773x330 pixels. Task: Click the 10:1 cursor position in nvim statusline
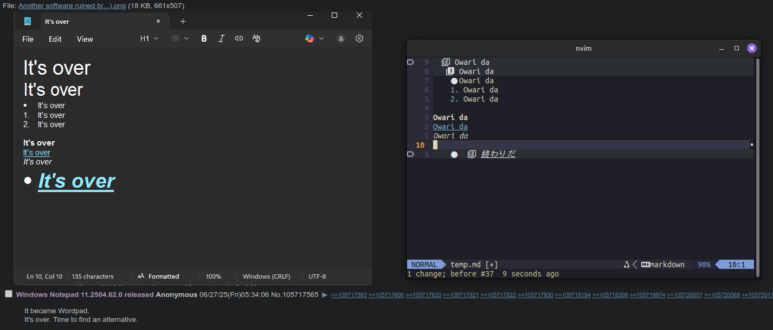point(736,265)
